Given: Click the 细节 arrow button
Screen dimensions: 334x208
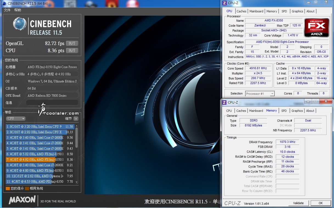Looking at the screenshot, I should tap(76, 119).
